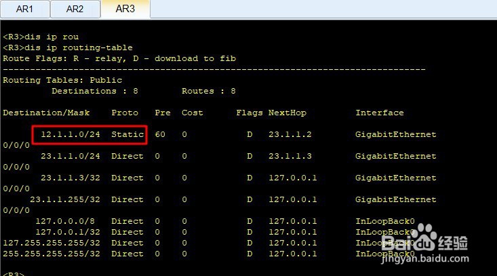
Task: Click the 23.1.1.3/32 destination entry
Action: click(x=71, y=178)
